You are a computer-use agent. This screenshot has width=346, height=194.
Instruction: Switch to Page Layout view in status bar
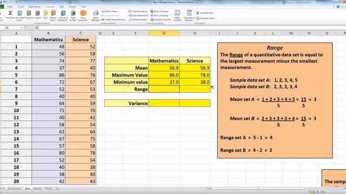314,192
